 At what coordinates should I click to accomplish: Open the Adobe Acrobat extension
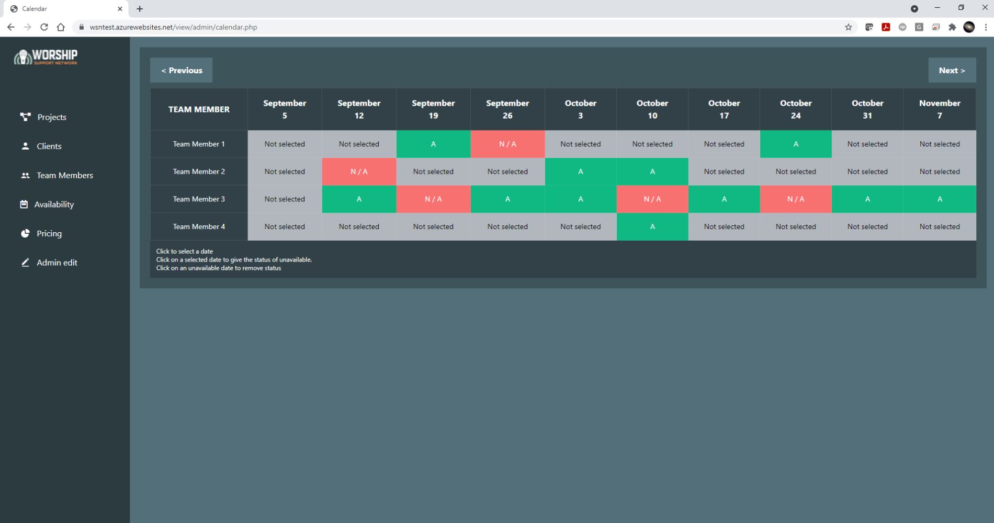click(886, 27)
